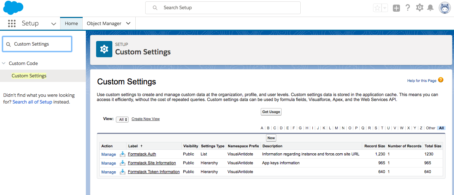Click the setup gear icon

[x=419, y=8]
